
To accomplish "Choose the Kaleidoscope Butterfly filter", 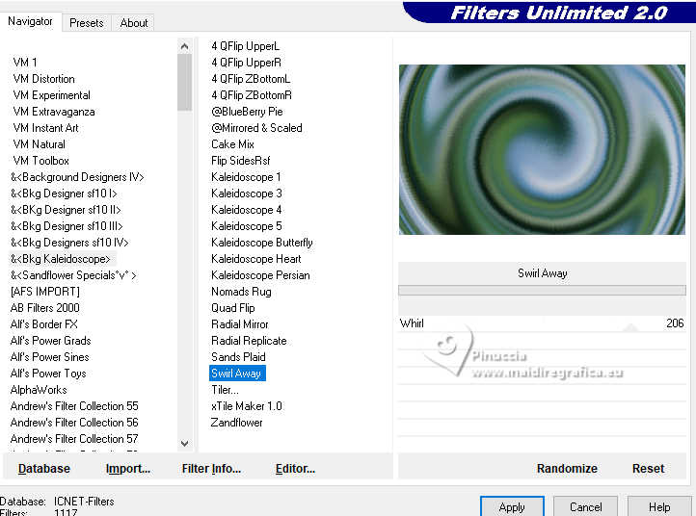I will [262, 243].
